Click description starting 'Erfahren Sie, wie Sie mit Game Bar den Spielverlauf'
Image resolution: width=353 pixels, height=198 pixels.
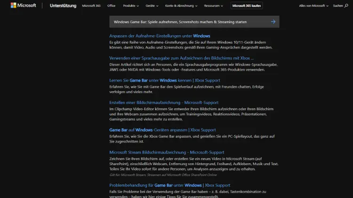click(187, 89)
